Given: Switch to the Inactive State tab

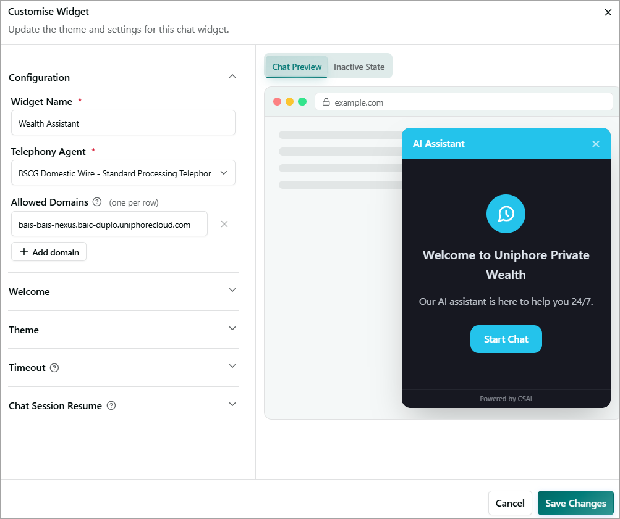Looking at the screenshot, I should click(359, 67).
